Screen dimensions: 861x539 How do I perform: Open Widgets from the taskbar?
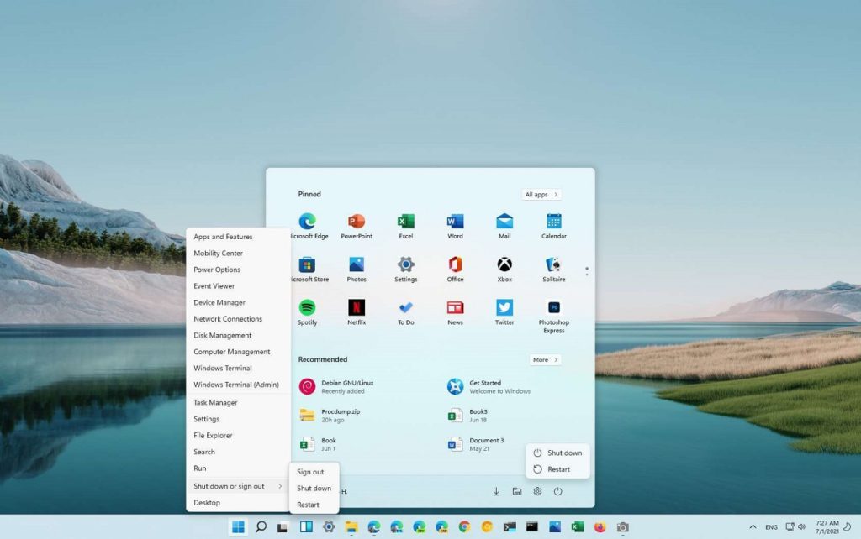[x=306, y=527]
